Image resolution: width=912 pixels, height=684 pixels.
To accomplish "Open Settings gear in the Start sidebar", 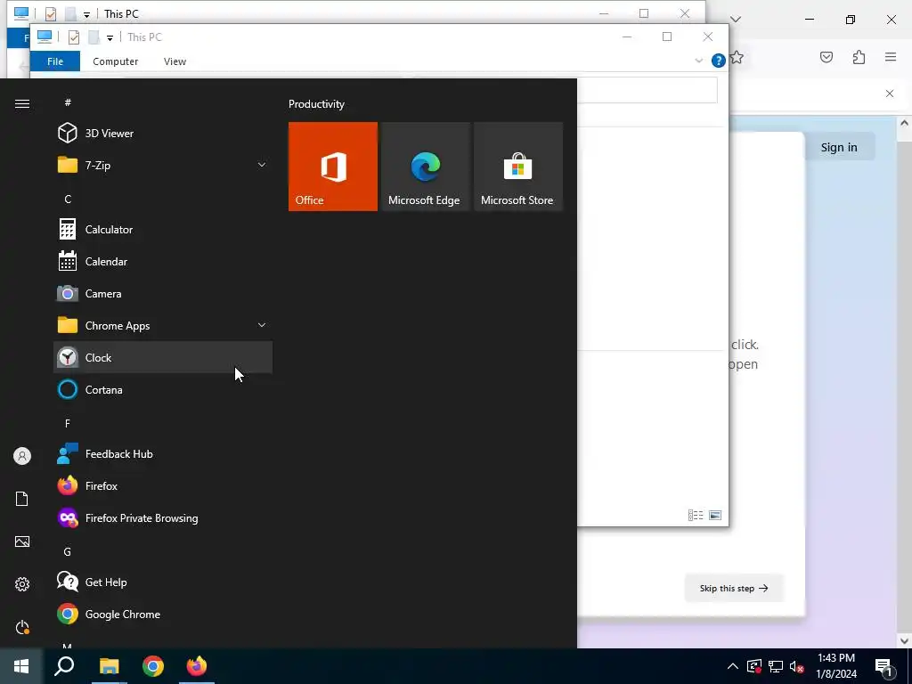I will pyautogui.click(x=22, y=584).
